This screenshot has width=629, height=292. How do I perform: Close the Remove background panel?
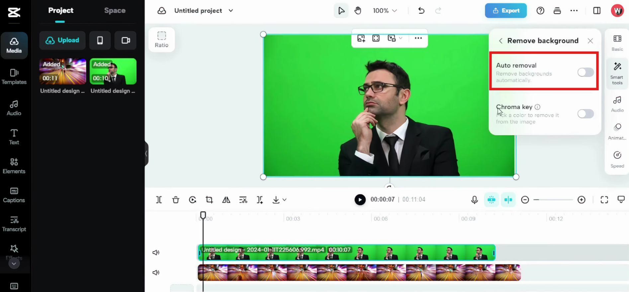(x=590, y=41)
